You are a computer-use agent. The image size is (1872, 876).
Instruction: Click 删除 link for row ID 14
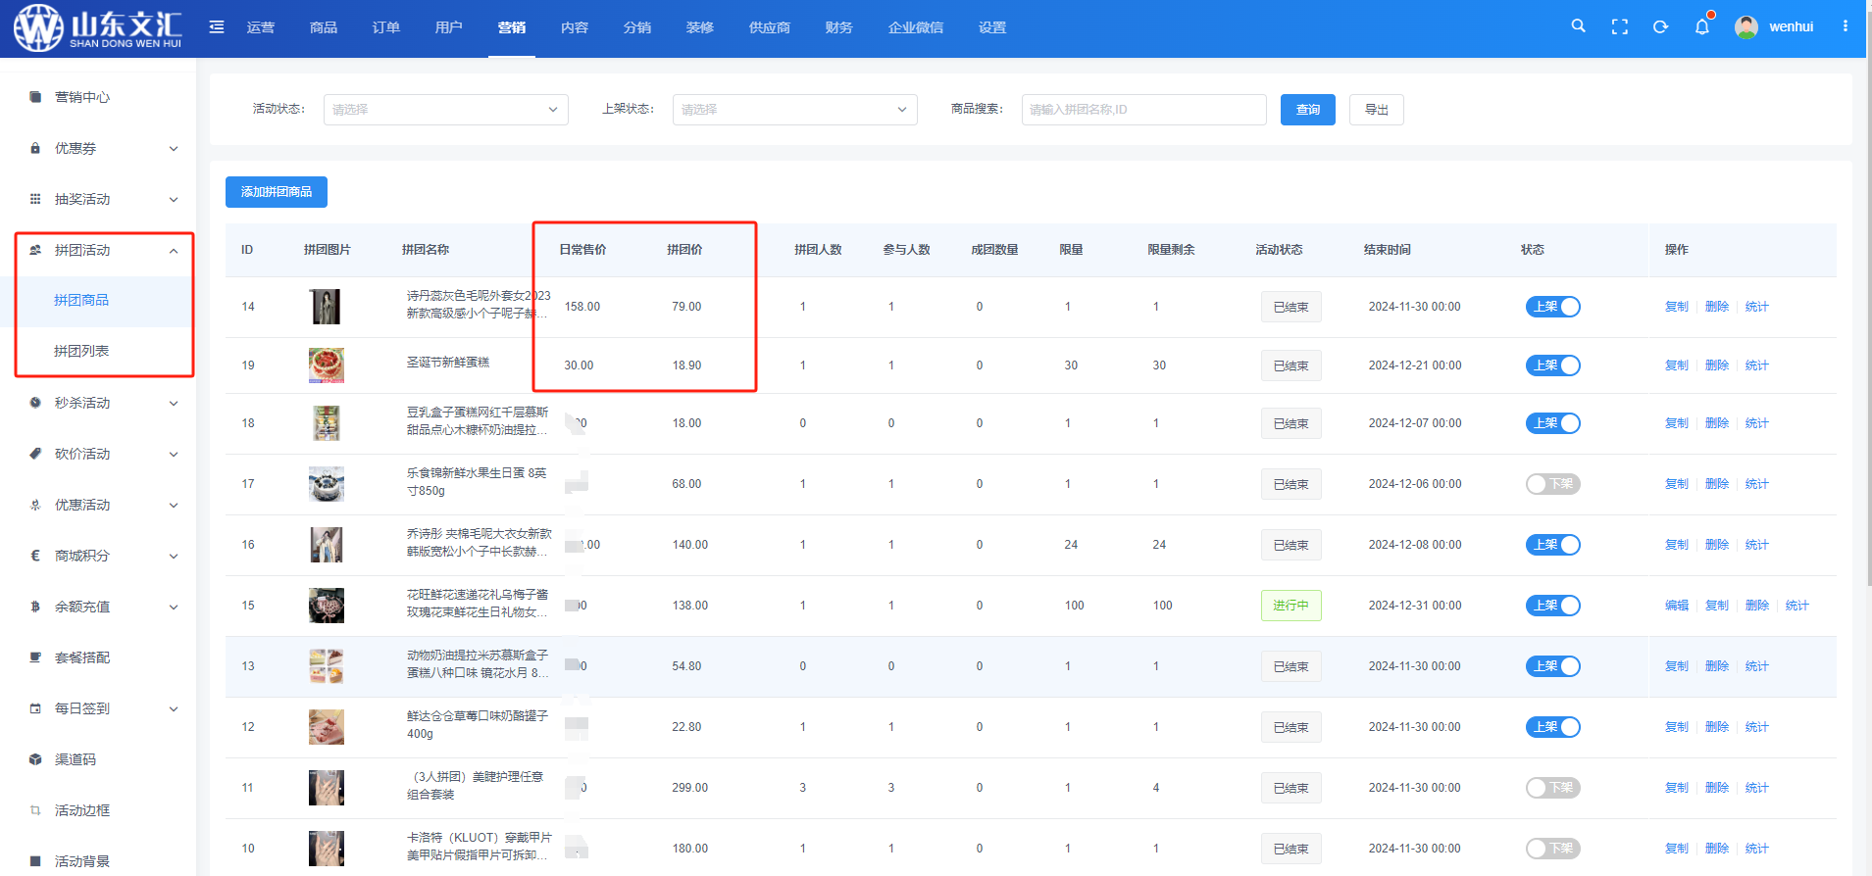click(1716, 307)
